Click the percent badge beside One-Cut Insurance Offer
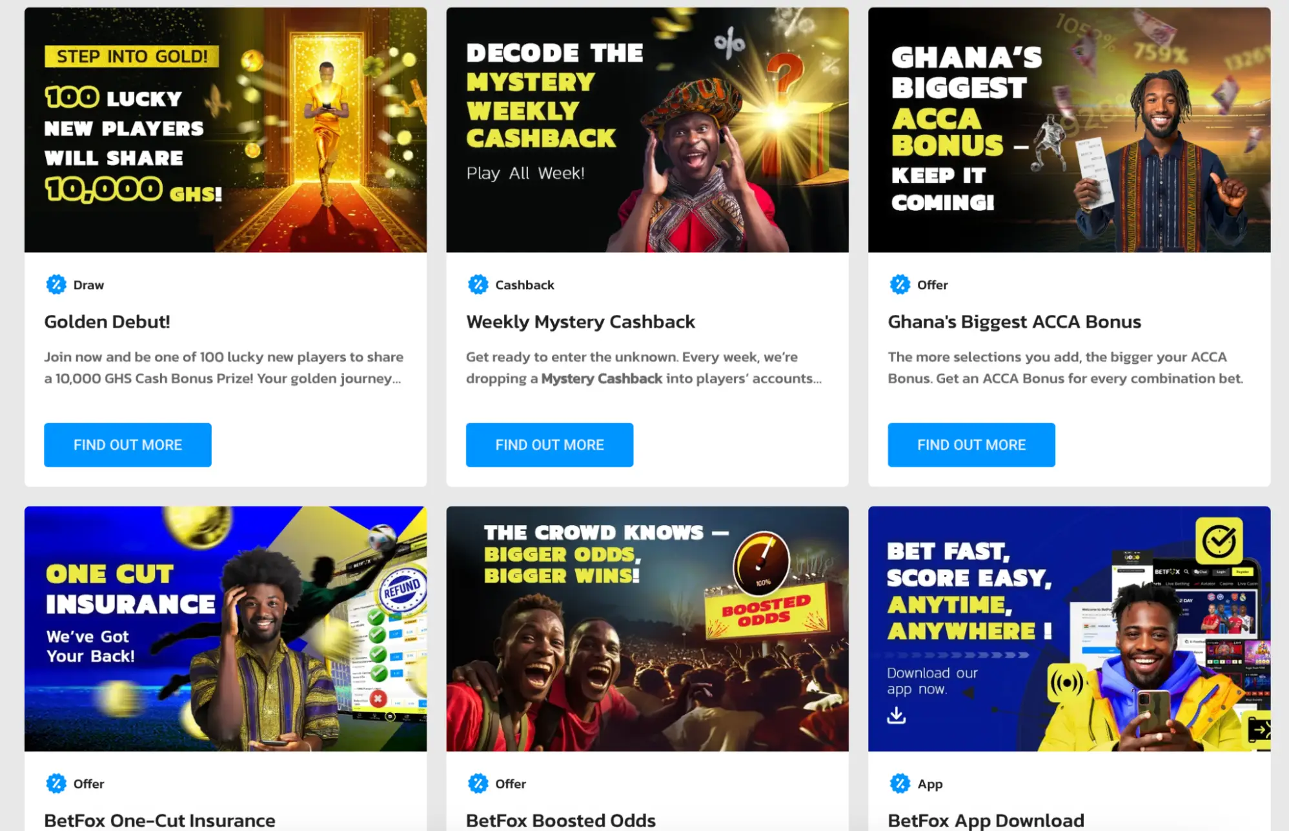 coord(56,783)
